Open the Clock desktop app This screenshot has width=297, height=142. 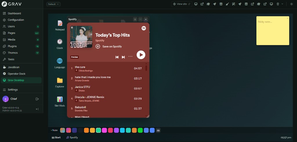click(60, 44)
